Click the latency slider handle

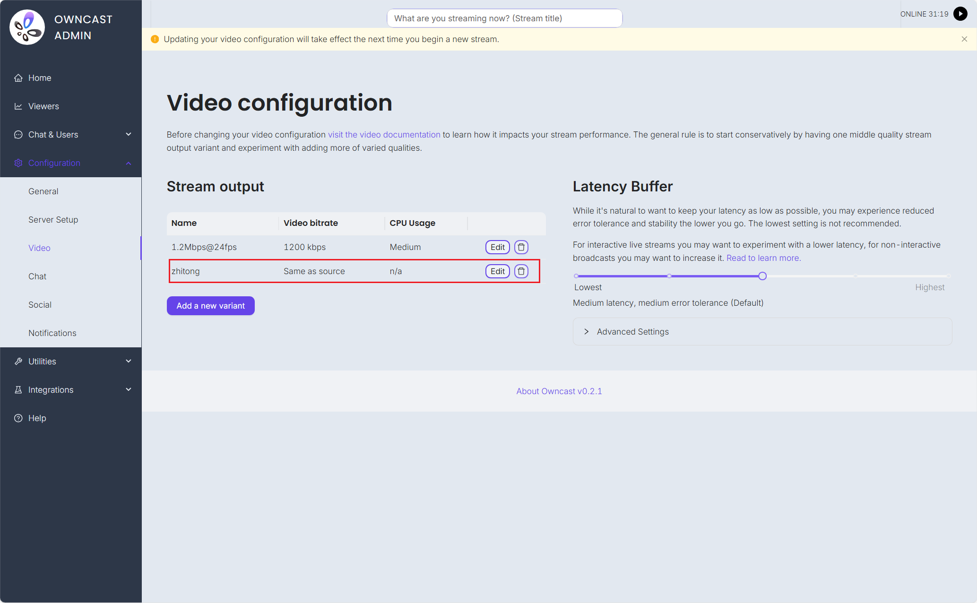[762, 276]
